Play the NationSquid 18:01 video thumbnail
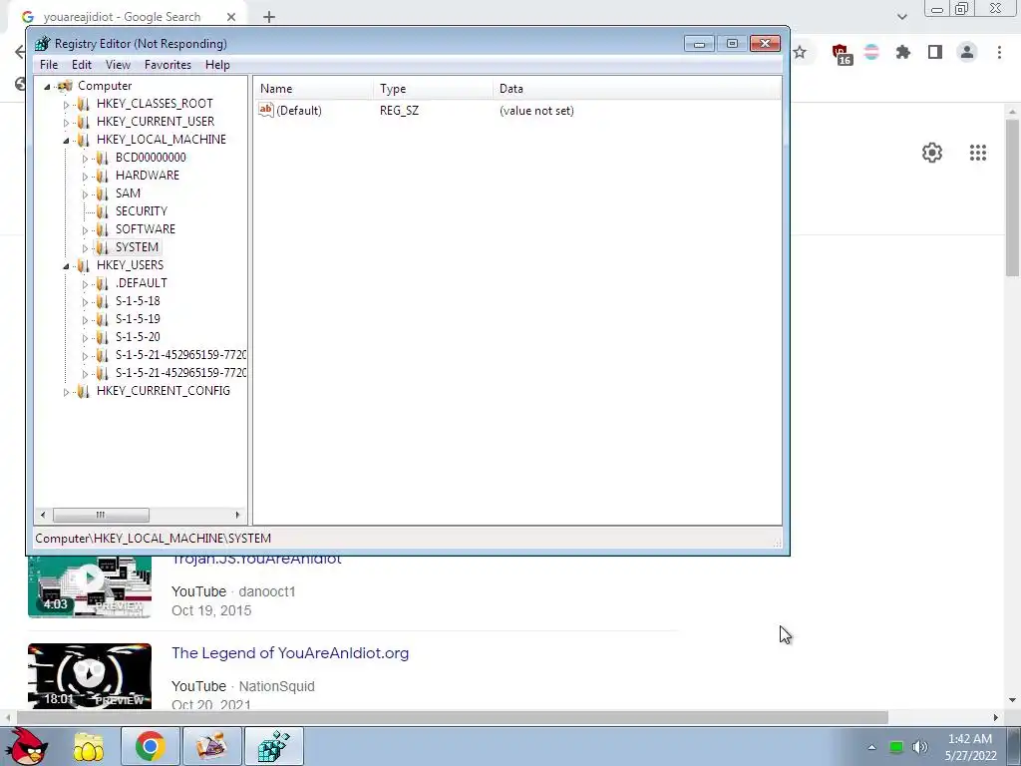Image resolution: width=1021 pixels, height=766 pixels. click(89, 676)
